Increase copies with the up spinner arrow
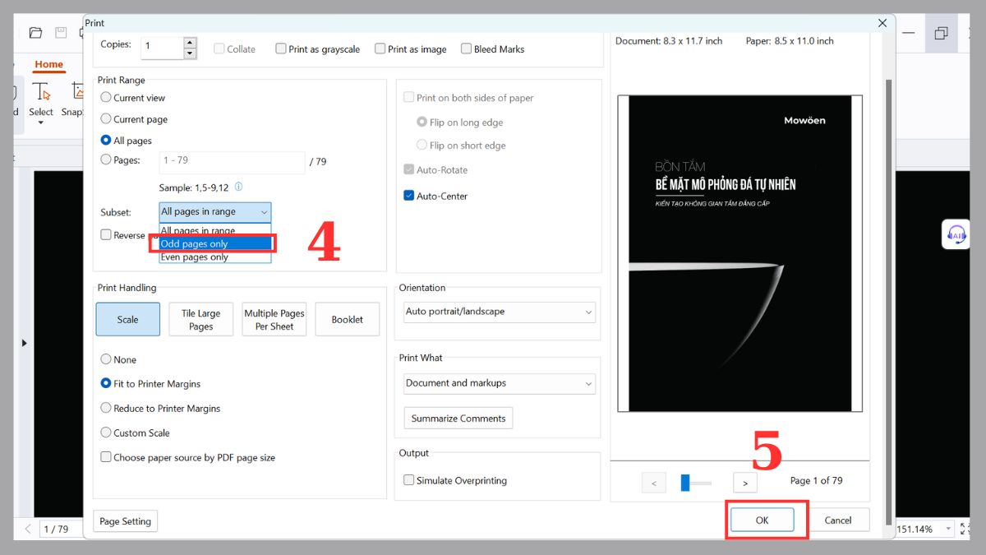This screenshot has height=555, width=986. pos(190,41)
